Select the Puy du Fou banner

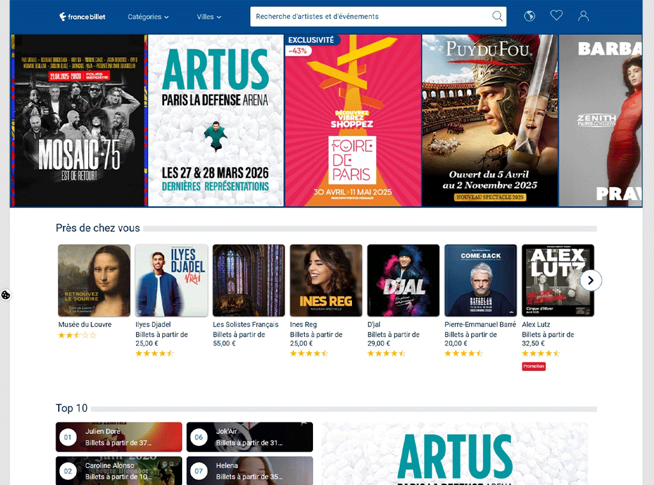pos(490,121)
